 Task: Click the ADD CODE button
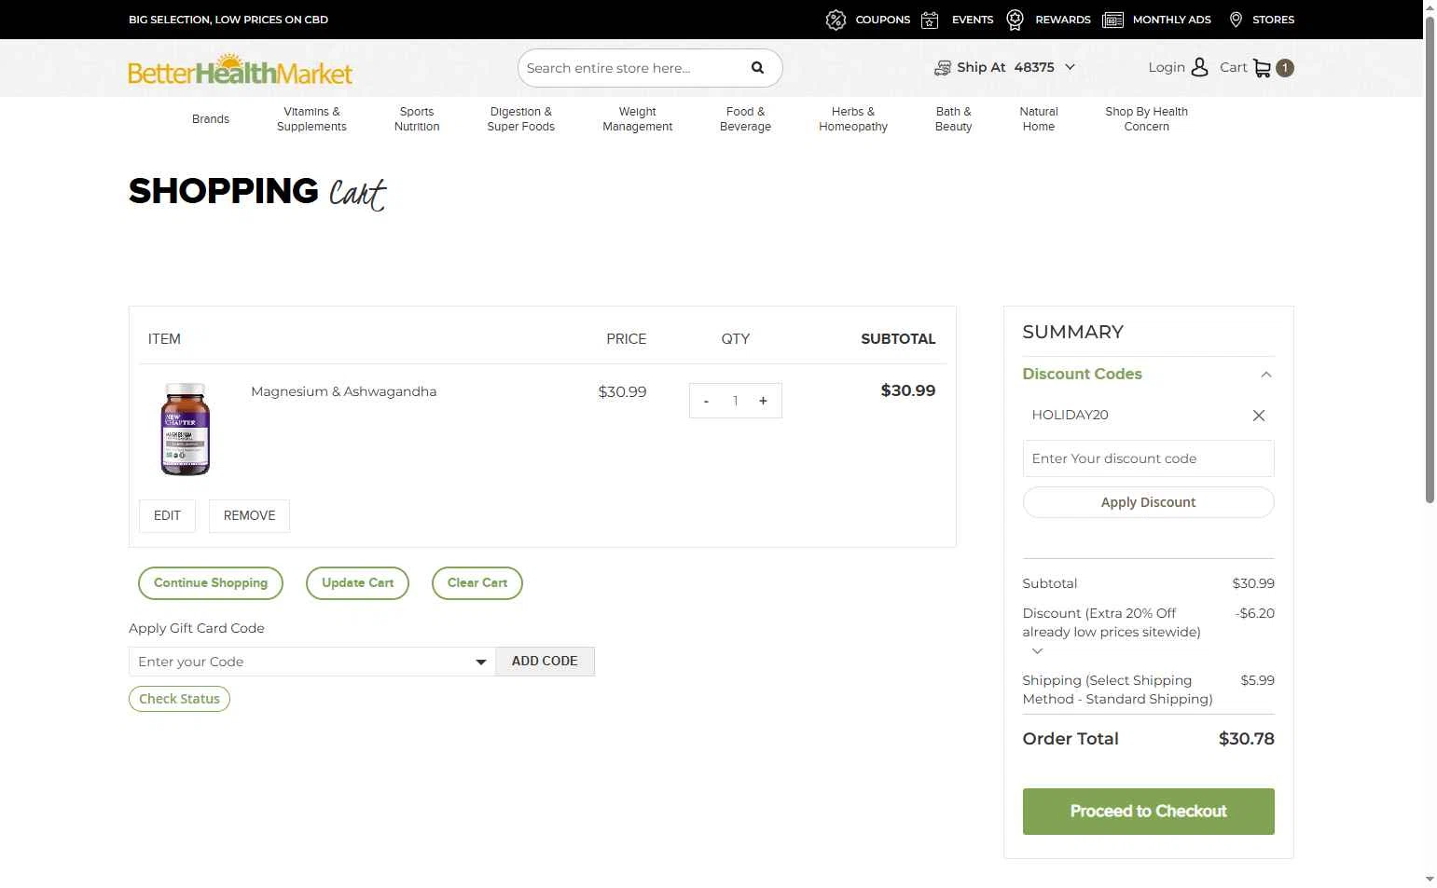pos(545,662)
